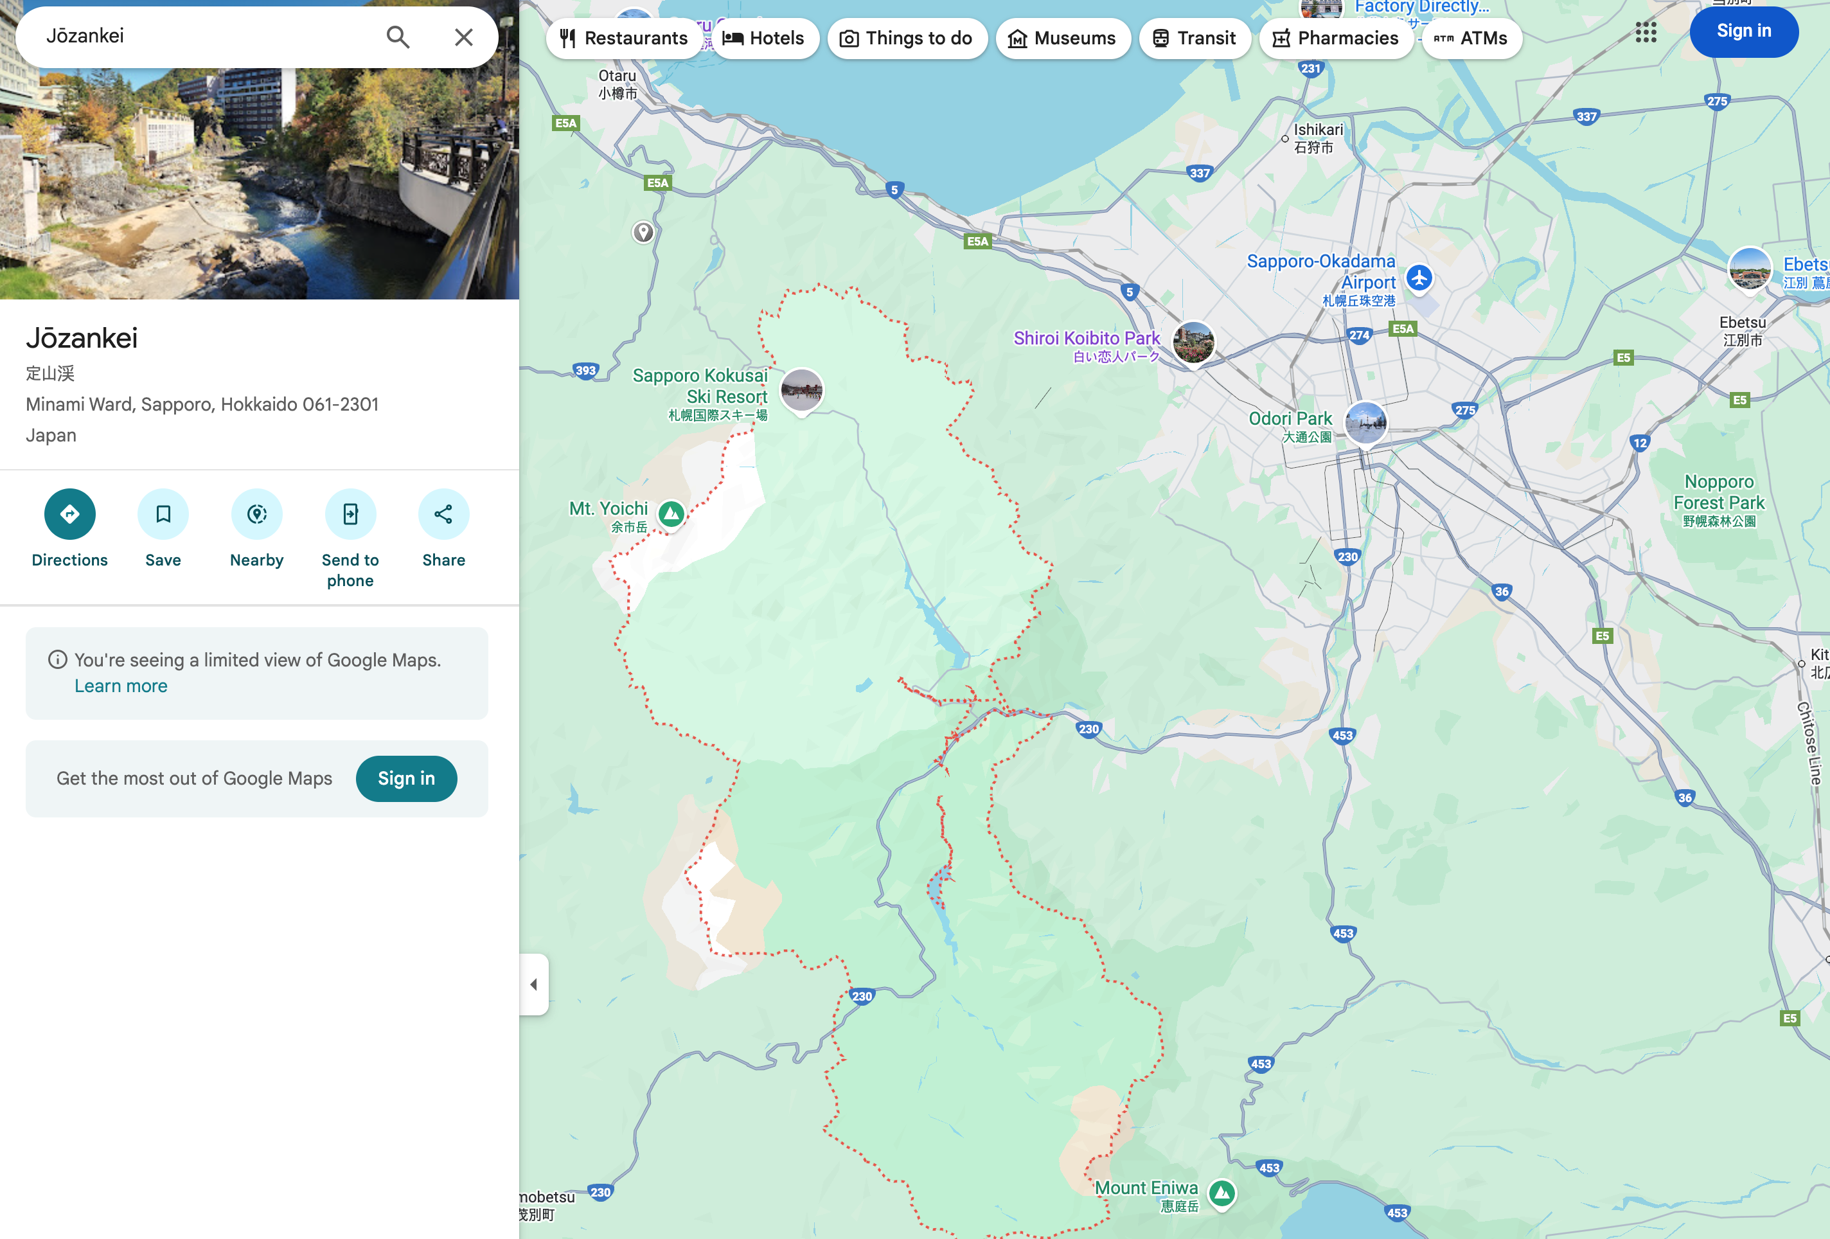The width and height of the screenshot is (1830, 1239).
Task: Click Send to phone icon
Action: pos(350,514)
